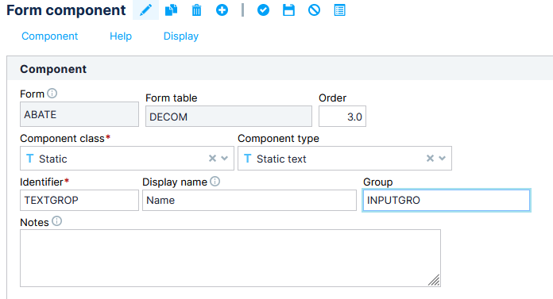Focus the Display name field
This screenshot has width=553, height=299.
tap(249, 201)
